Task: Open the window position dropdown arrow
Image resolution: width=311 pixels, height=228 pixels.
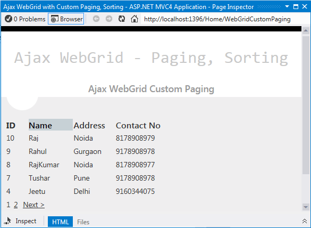Action: click(287, 6)
